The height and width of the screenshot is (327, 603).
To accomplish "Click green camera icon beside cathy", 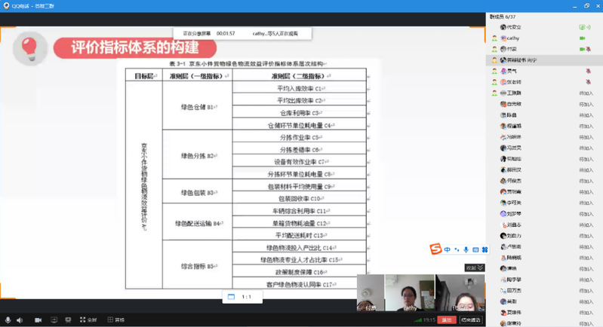I will pyautogui.click(x=582, y=38).
